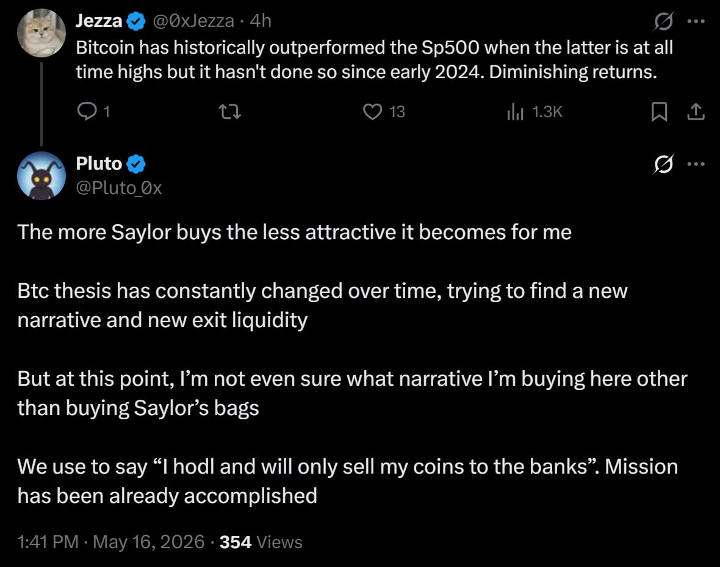The image size is (720, 567).
Task: Like Jezza's tweet with 13 likes
Action: (384, 111)
